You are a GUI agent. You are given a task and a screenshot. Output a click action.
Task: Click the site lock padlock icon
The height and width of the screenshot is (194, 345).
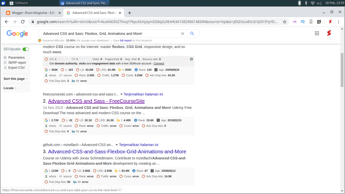point(33,22)
